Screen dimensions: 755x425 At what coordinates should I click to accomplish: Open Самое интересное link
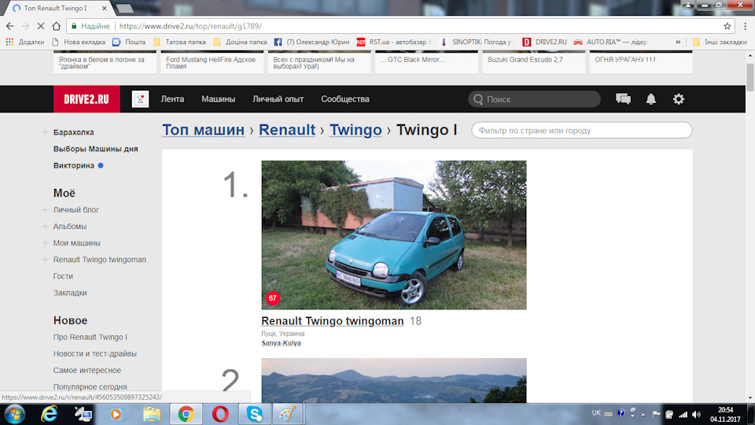point(87,370)
